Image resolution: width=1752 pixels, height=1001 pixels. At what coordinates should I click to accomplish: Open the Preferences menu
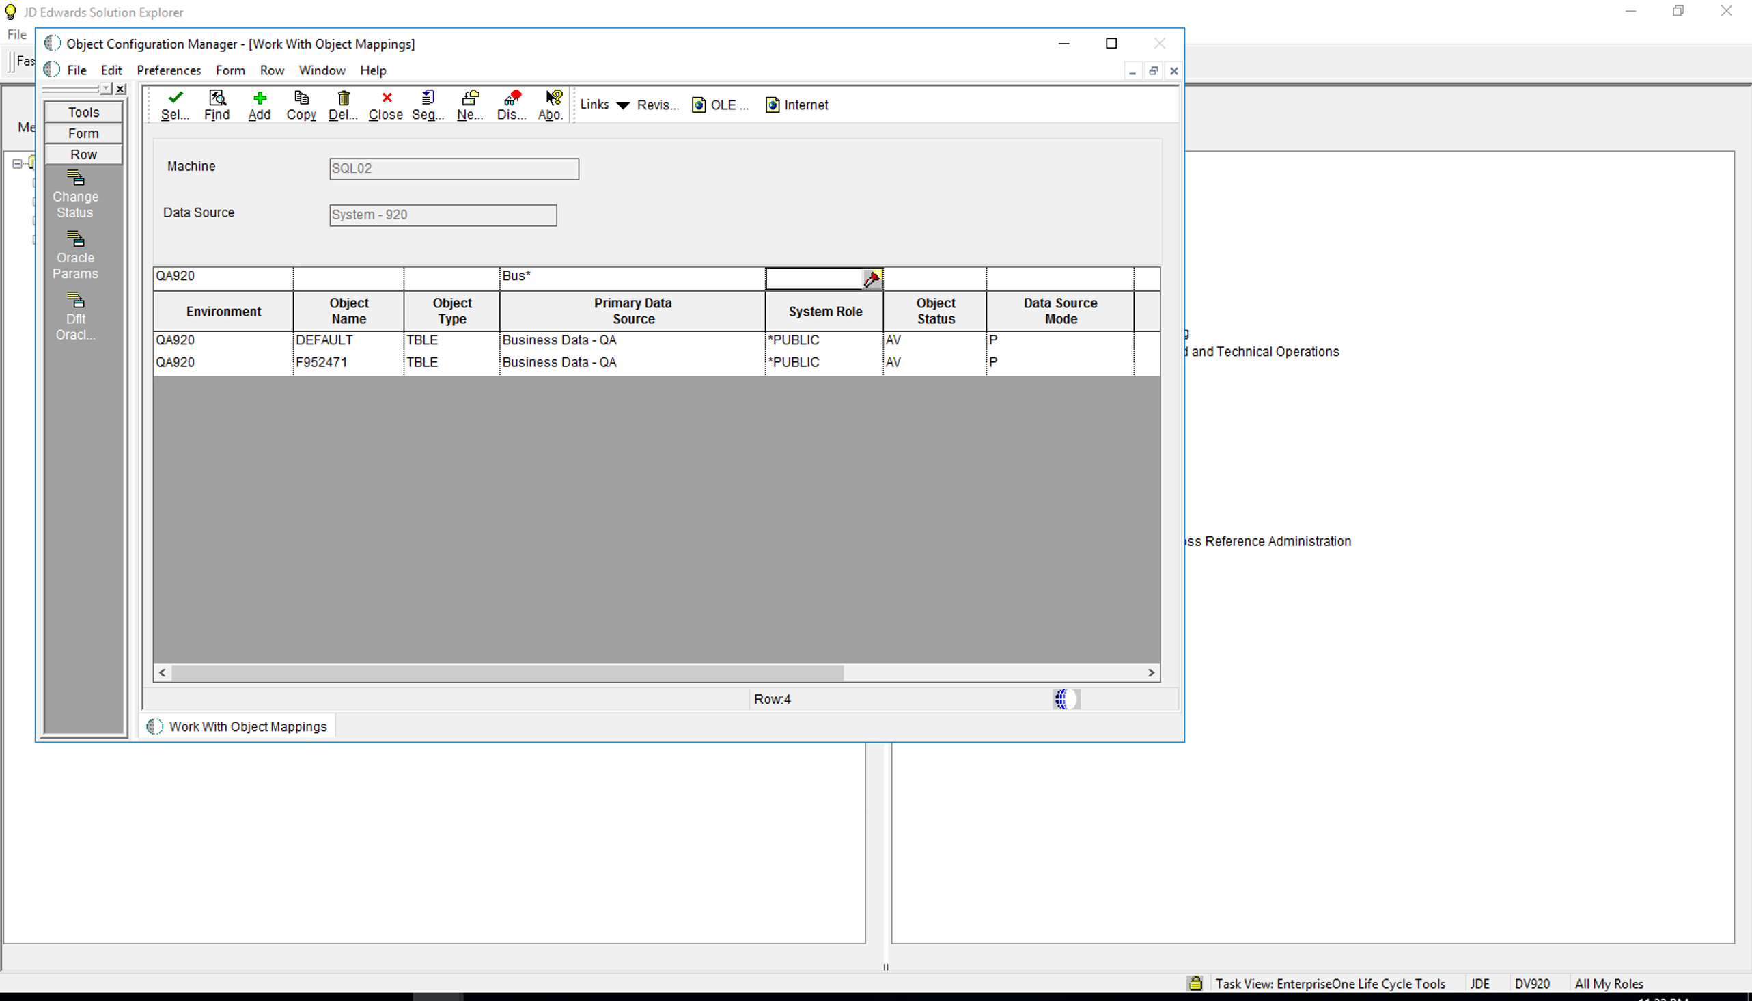click(169, 70)
